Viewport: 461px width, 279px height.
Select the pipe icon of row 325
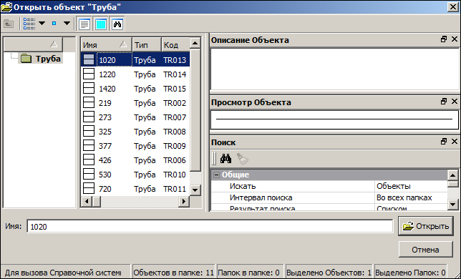[89, 132]
